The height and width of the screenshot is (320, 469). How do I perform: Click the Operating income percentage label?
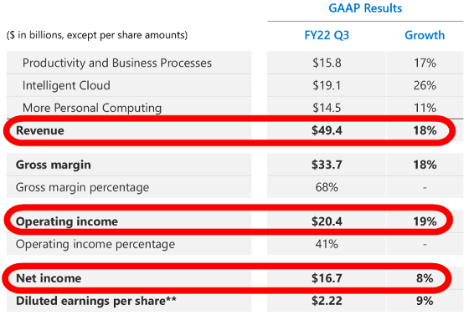(x=95, y=244)
